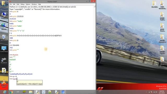
Task: Click the string output starting '\nkldfaklf'
Action: 21,74
